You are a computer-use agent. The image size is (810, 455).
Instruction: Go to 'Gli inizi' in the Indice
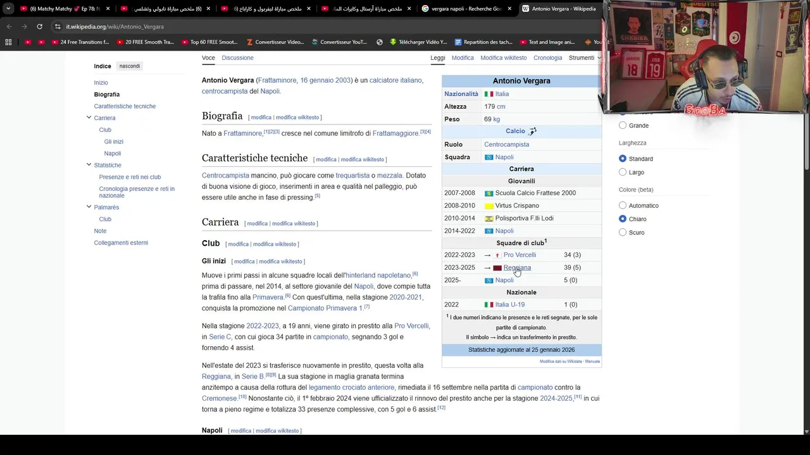point(114,142)
